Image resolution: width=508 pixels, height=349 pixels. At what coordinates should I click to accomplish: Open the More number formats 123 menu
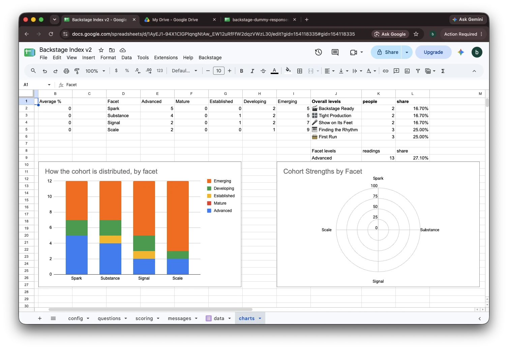tap(160, 71)
